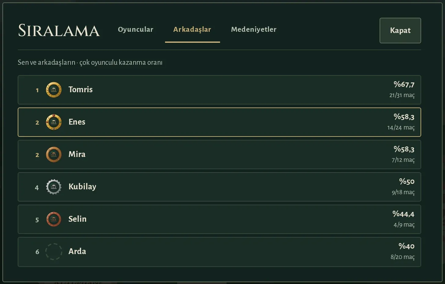Click Tomris's gold rank badge icon
Viewport: 445px width, 284px height.
(x=54, y=90)
